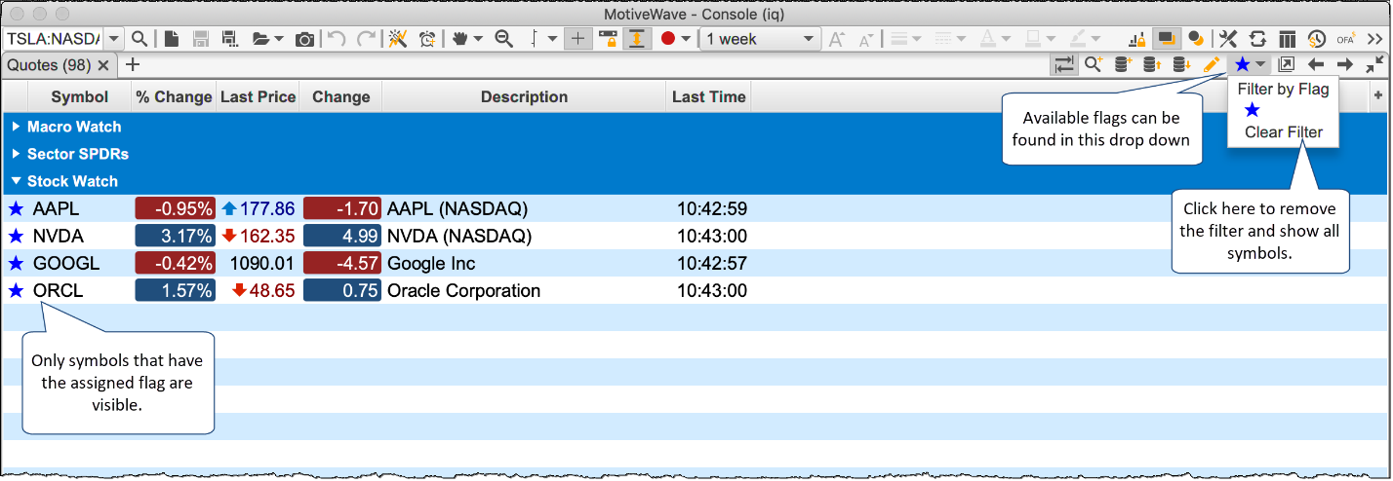Toggle the blue star flag on AAPL
1393x481 pixels.
pyautogui.click(x=16, y=208)
